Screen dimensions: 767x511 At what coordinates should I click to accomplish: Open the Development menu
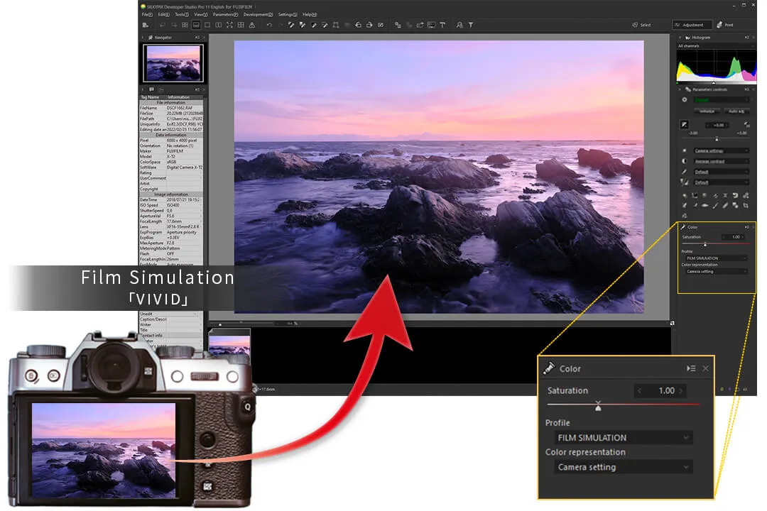point(258,15)
